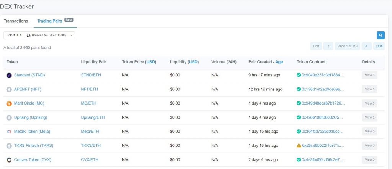Screen dimensions: 392x169
Task: Click the Uniswap unicorn icon in DEX selector
Action: tap(28, 35)
